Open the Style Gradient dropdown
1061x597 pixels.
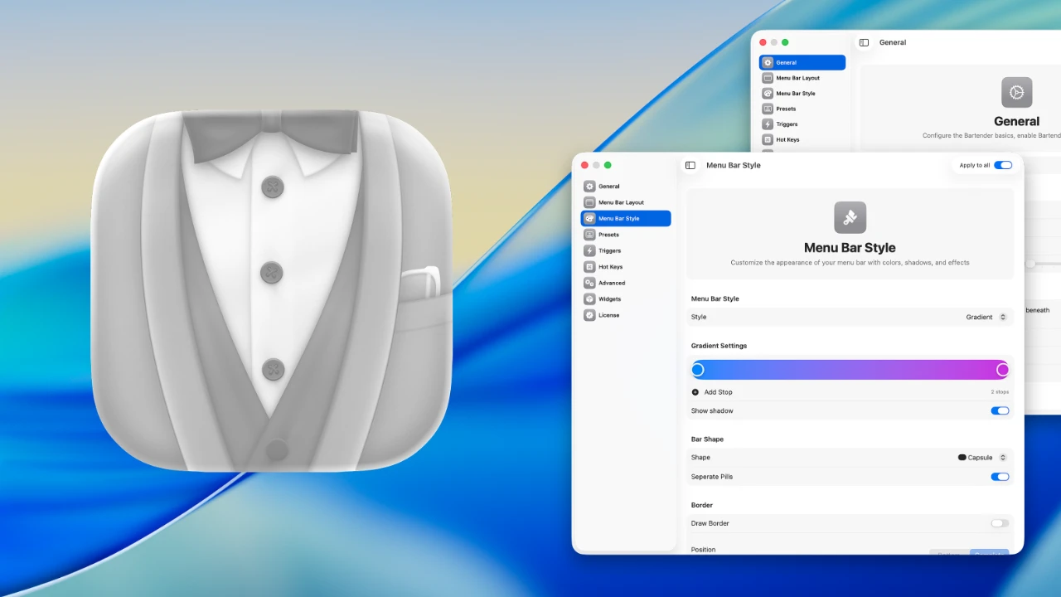[986, 317]
